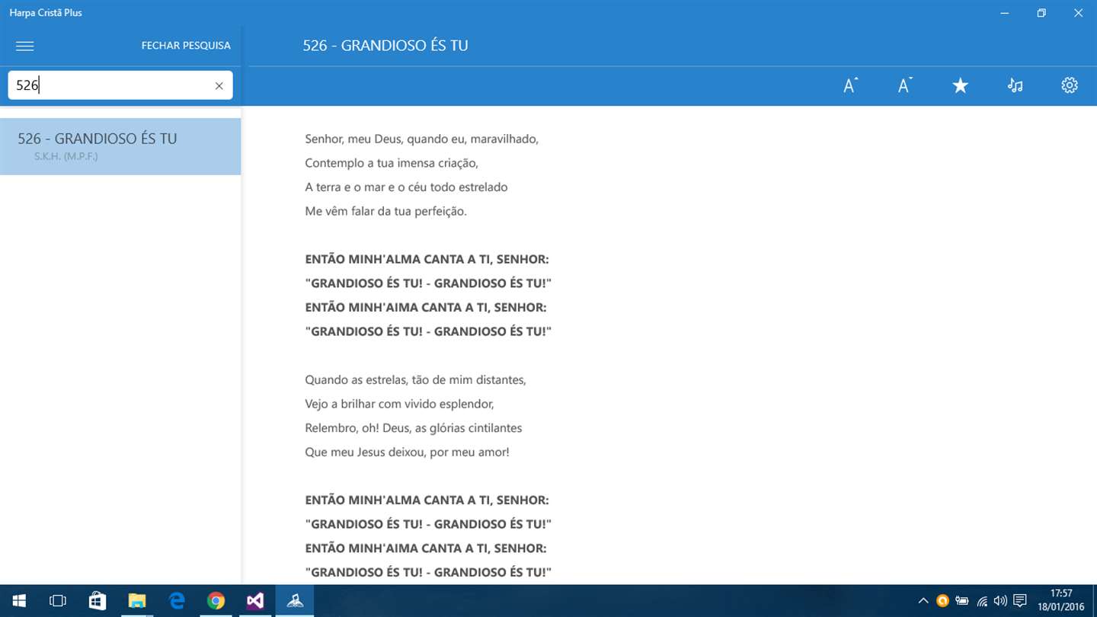Increase the lyrics font size
The width and height of the screenshot is (1097, 617).
point(850,85)
